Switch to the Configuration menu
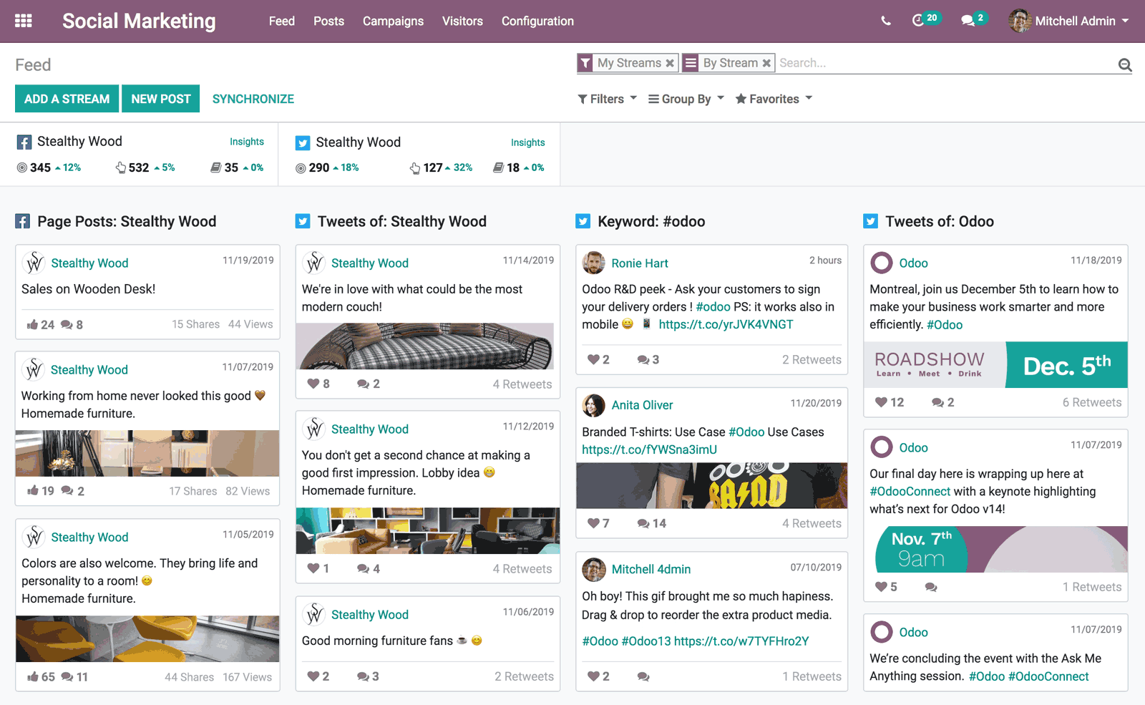 click(537, 21)
